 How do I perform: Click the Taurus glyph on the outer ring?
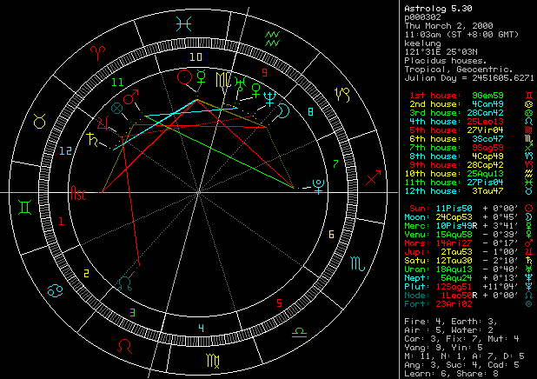(x=40, y=121)
